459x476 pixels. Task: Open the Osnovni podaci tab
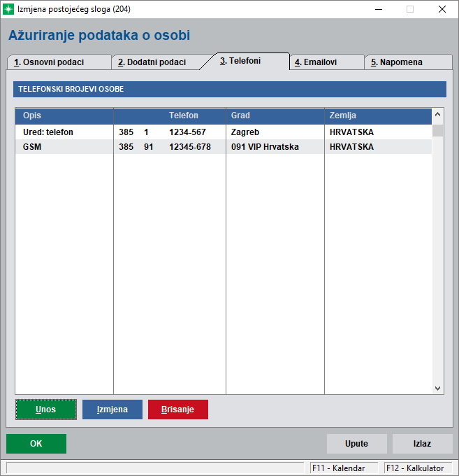click(x=59, y=62)
